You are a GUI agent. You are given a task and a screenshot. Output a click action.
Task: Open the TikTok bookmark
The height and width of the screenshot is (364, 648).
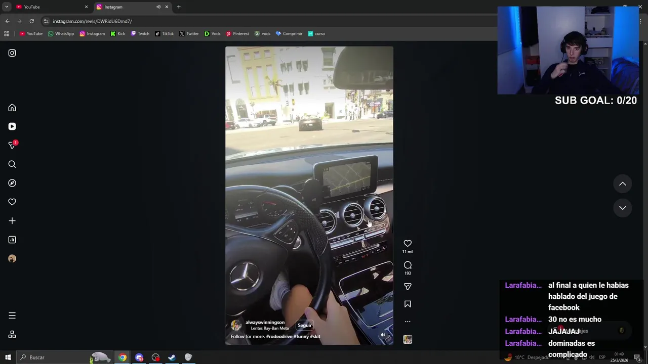(x=164, y=34)
